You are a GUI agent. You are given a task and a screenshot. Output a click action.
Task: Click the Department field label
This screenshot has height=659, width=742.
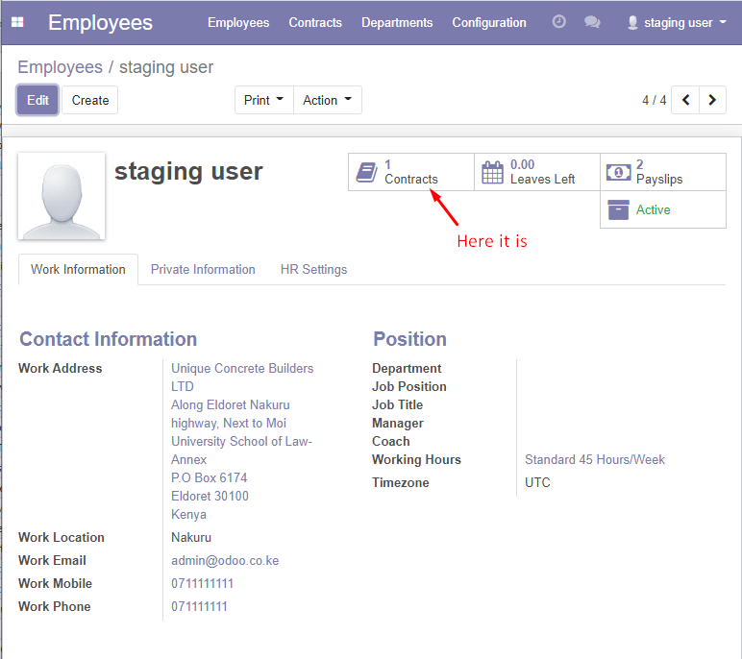click(407, 368)
